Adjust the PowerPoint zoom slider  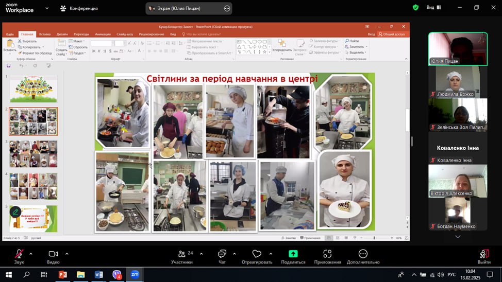point(374,238)
